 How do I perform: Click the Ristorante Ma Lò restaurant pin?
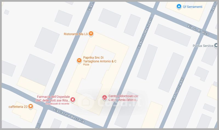tap(91, 34)
